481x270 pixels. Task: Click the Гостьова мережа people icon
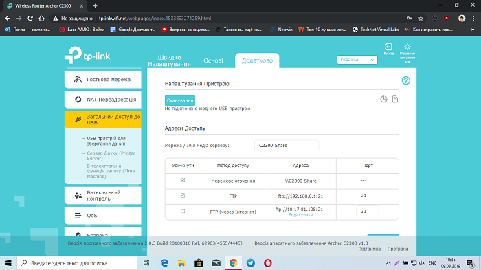pyautogui.click(x=78, y=80)
